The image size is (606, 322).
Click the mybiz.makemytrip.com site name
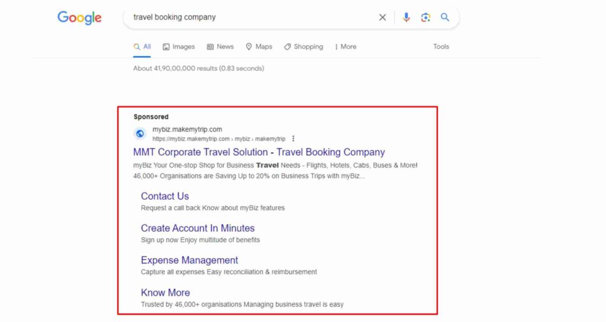click(x=187, y=129)
